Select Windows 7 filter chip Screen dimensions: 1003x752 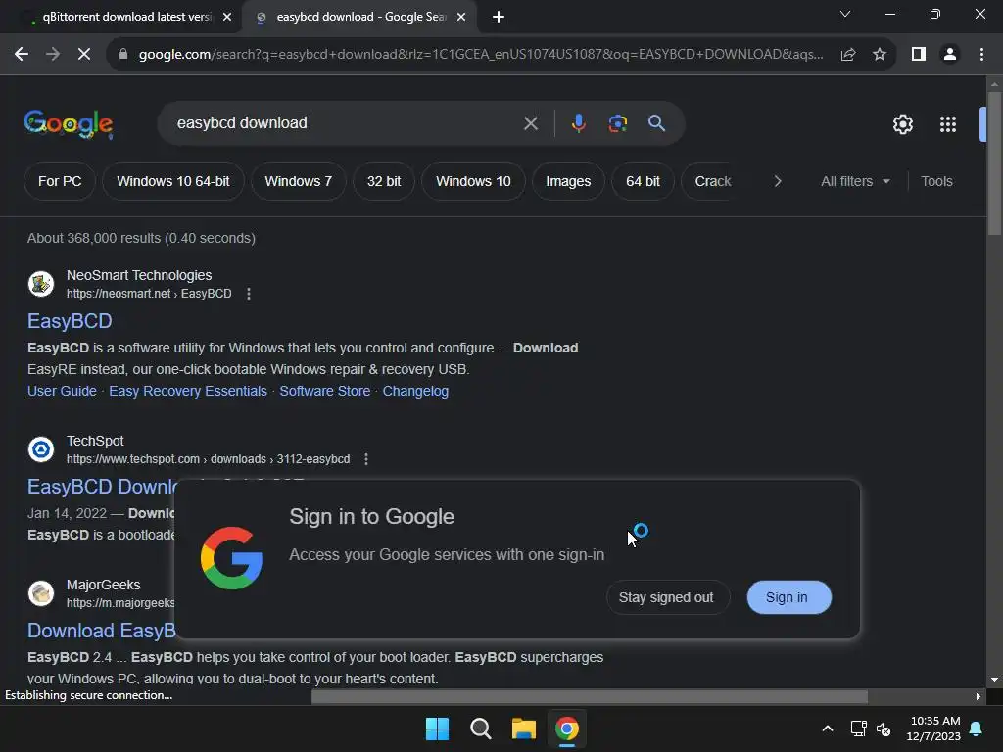point(298,181)
